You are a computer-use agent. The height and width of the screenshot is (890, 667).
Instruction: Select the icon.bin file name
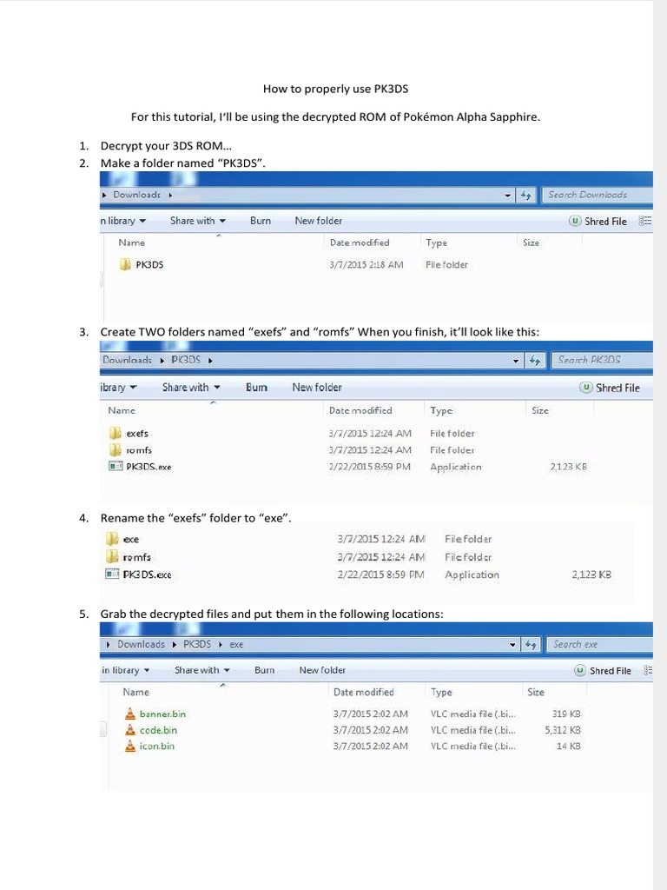[157, 746]
